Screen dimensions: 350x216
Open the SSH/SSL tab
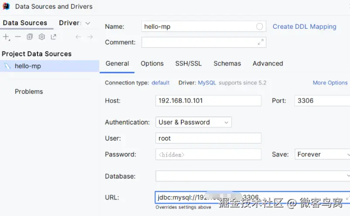click(x=188, y=64)
